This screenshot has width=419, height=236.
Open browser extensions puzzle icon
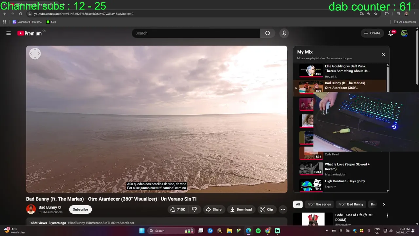pyautogui.click(x=387, y=14)
